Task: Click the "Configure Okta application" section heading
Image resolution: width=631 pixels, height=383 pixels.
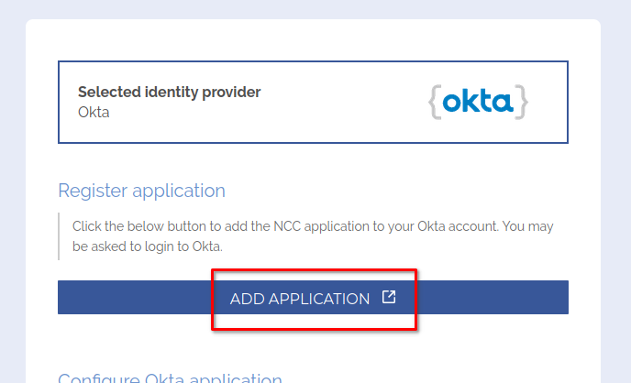Action: coord(170,378)
